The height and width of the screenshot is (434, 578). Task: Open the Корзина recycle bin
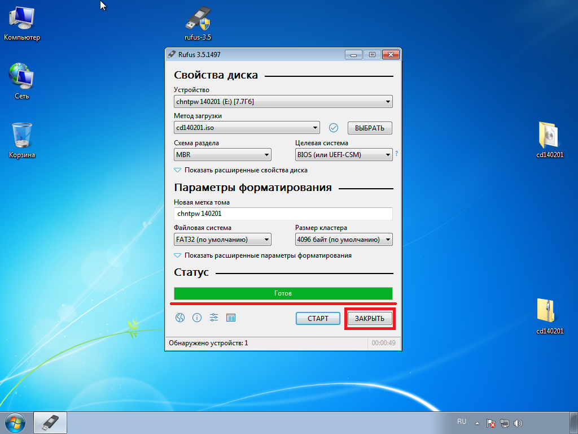point(22,140)
